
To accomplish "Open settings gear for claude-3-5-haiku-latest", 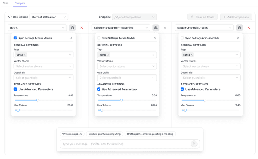I will pos(239,28).
